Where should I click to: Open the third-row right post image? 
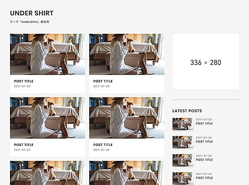127,173
